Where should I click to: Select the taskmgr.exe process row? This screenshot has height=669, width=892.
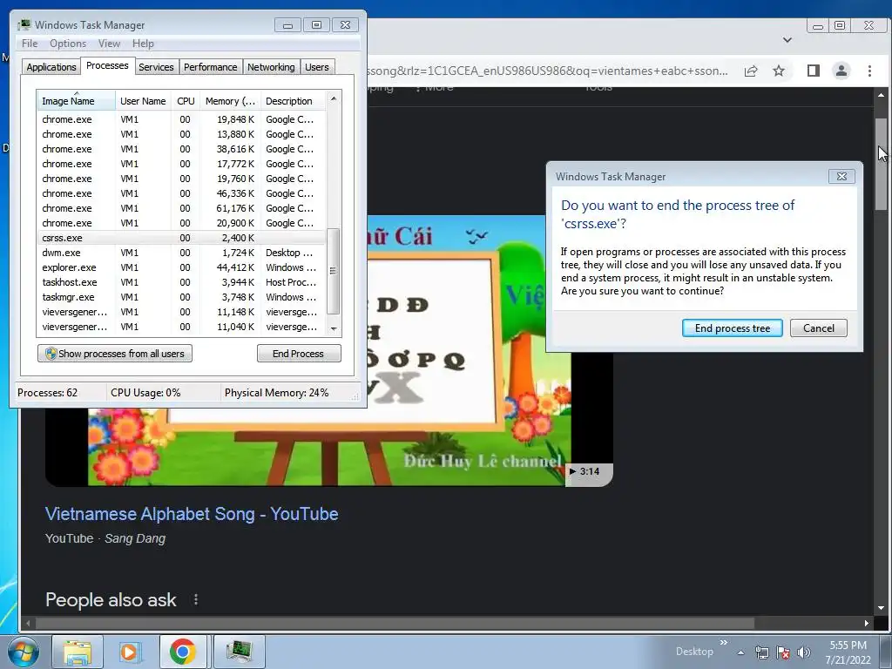point(181,297)
